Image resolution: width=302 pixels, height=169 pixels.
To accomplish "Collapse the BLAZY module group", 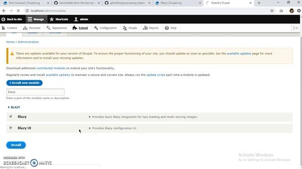I will point(14,108).
